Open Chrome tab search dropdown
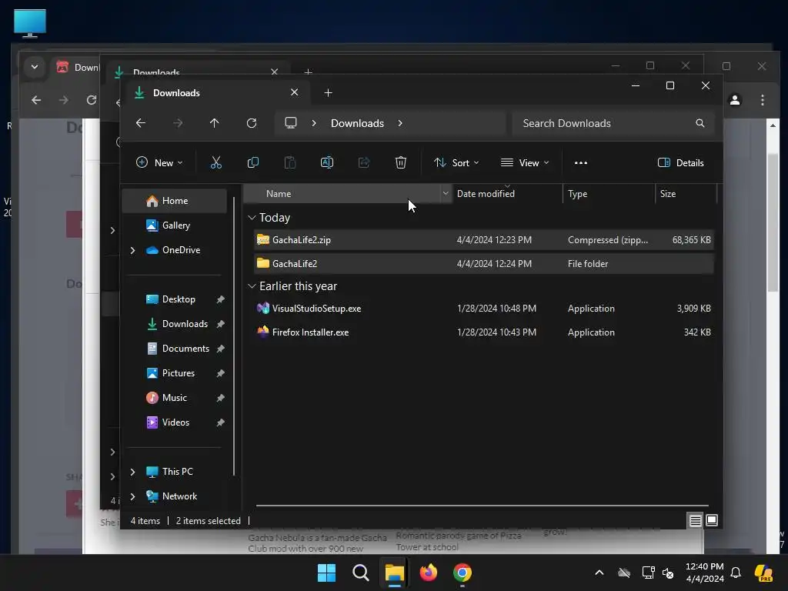The width and height of the screenshot is (788, 591). pos(34,66)
